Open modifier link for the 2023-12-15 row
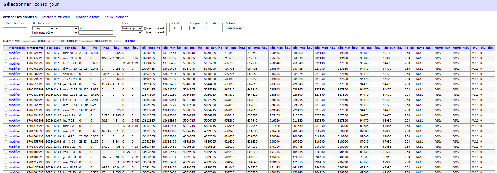 14,79
